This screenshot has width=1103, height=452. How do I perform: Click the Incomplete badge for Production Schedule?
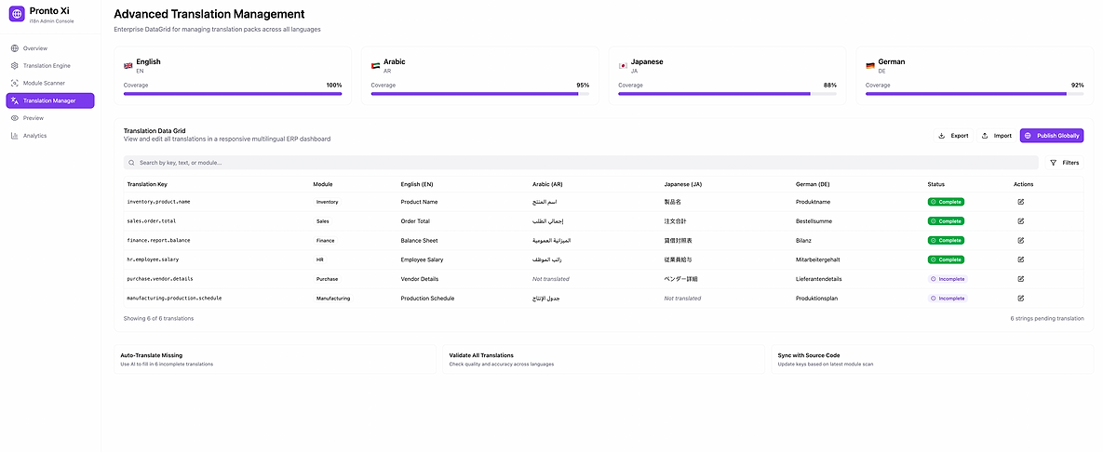pyautogui.click(x=948, y=298)
